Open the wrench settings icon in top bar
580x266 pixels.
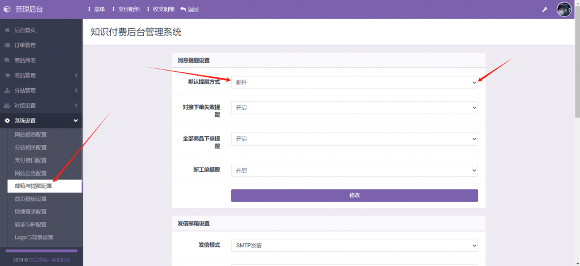544,9
